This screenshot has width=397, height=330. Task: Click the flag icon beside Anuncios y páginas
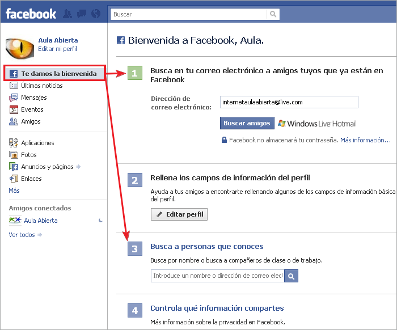click(x=14, y=167)
